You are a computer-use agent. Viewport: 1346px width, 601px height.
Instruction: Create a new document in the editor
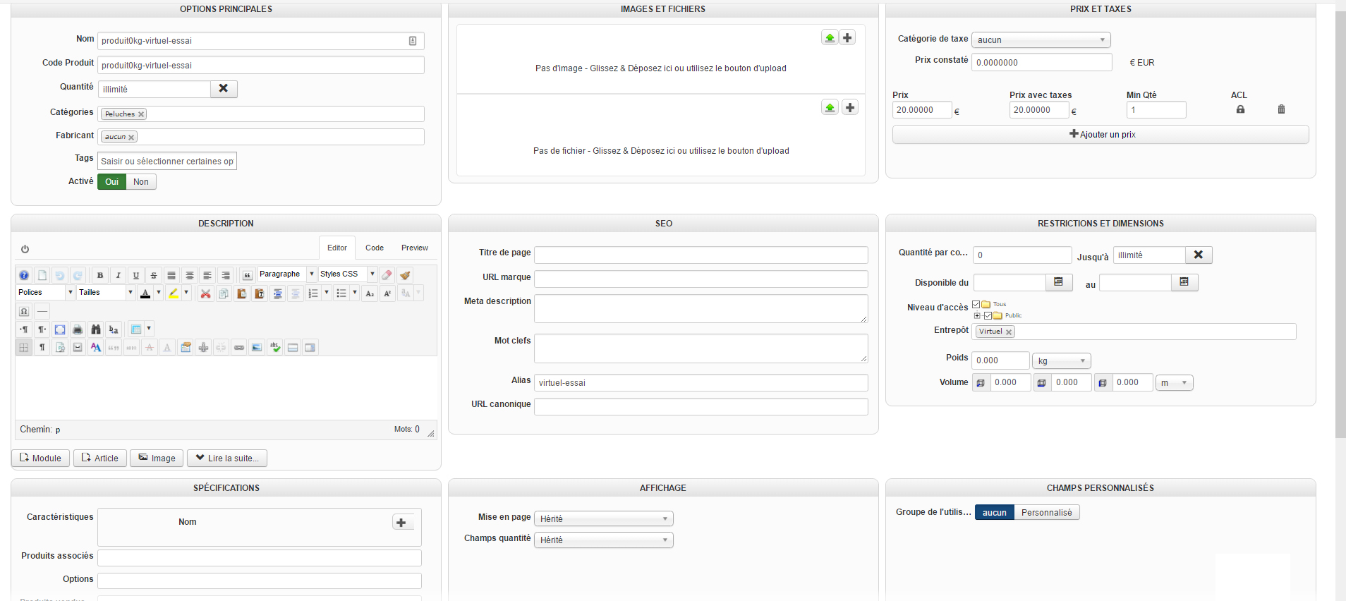[42, 275]
